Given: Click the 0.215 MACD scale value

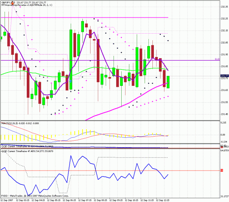Looking at the screenshot, I should pos(223,123).
